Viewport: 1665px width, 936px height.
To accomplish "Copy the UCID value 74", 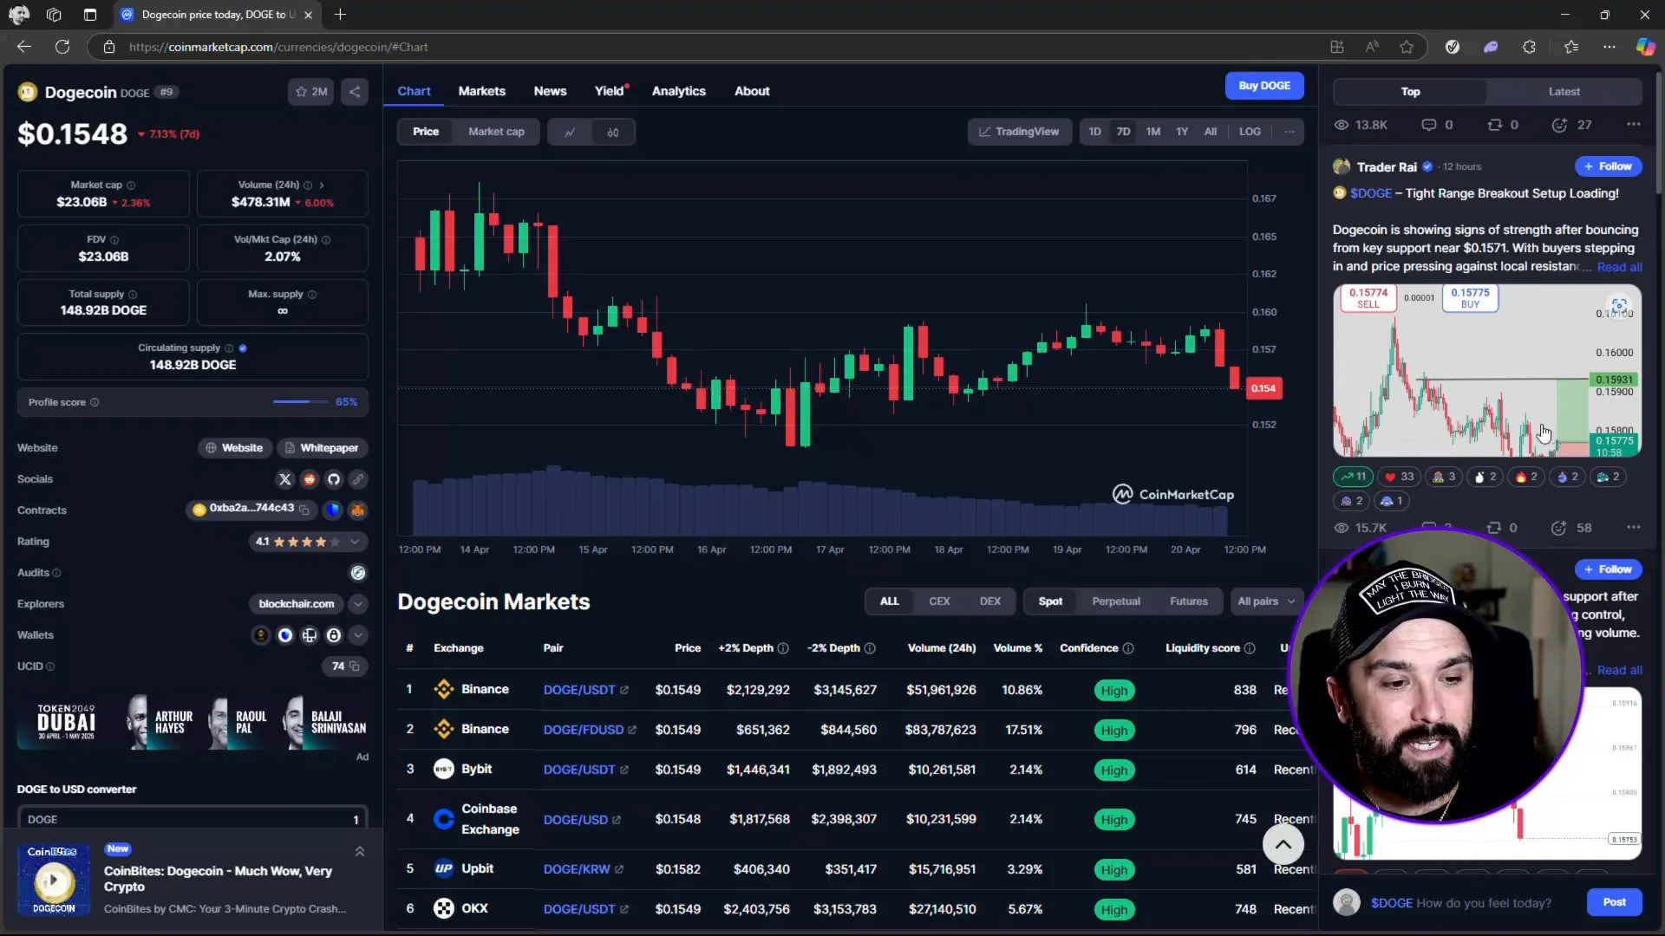I will click(355, 666).
